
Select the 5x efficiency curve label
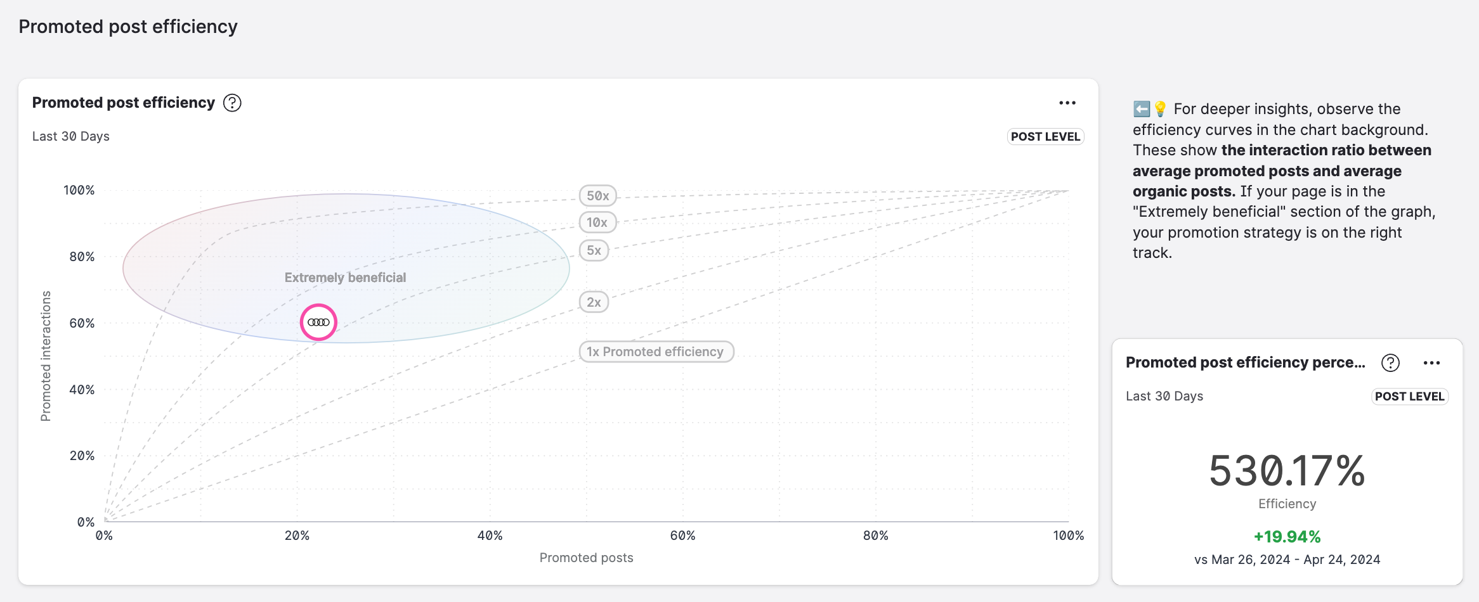pos(594,250)
